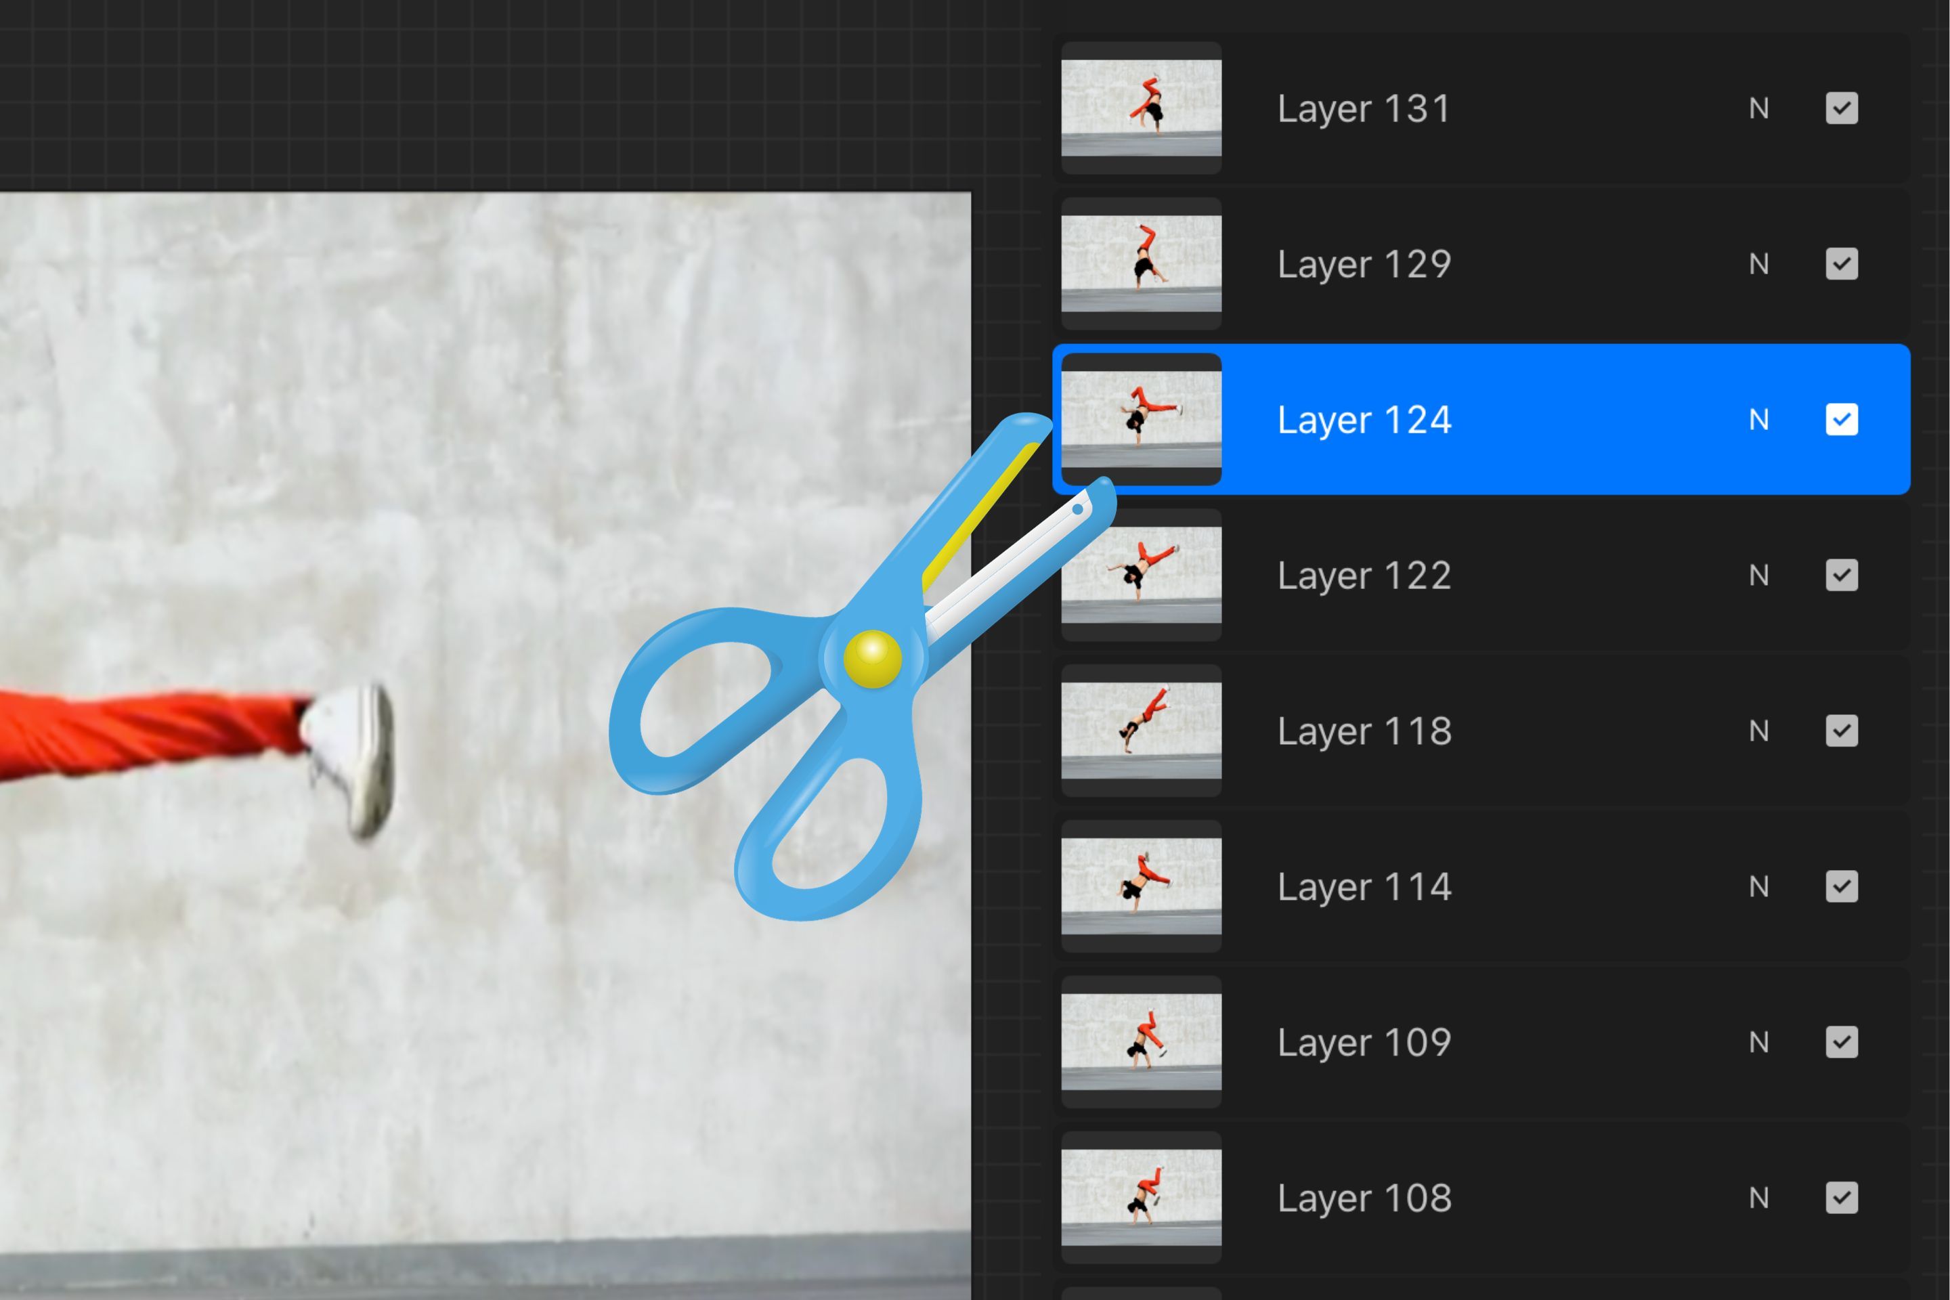The height and width of the screenshot is (1300, 1950).
Task: Select the Layer 114 thumbnail preview
Action: (1141, 886)
